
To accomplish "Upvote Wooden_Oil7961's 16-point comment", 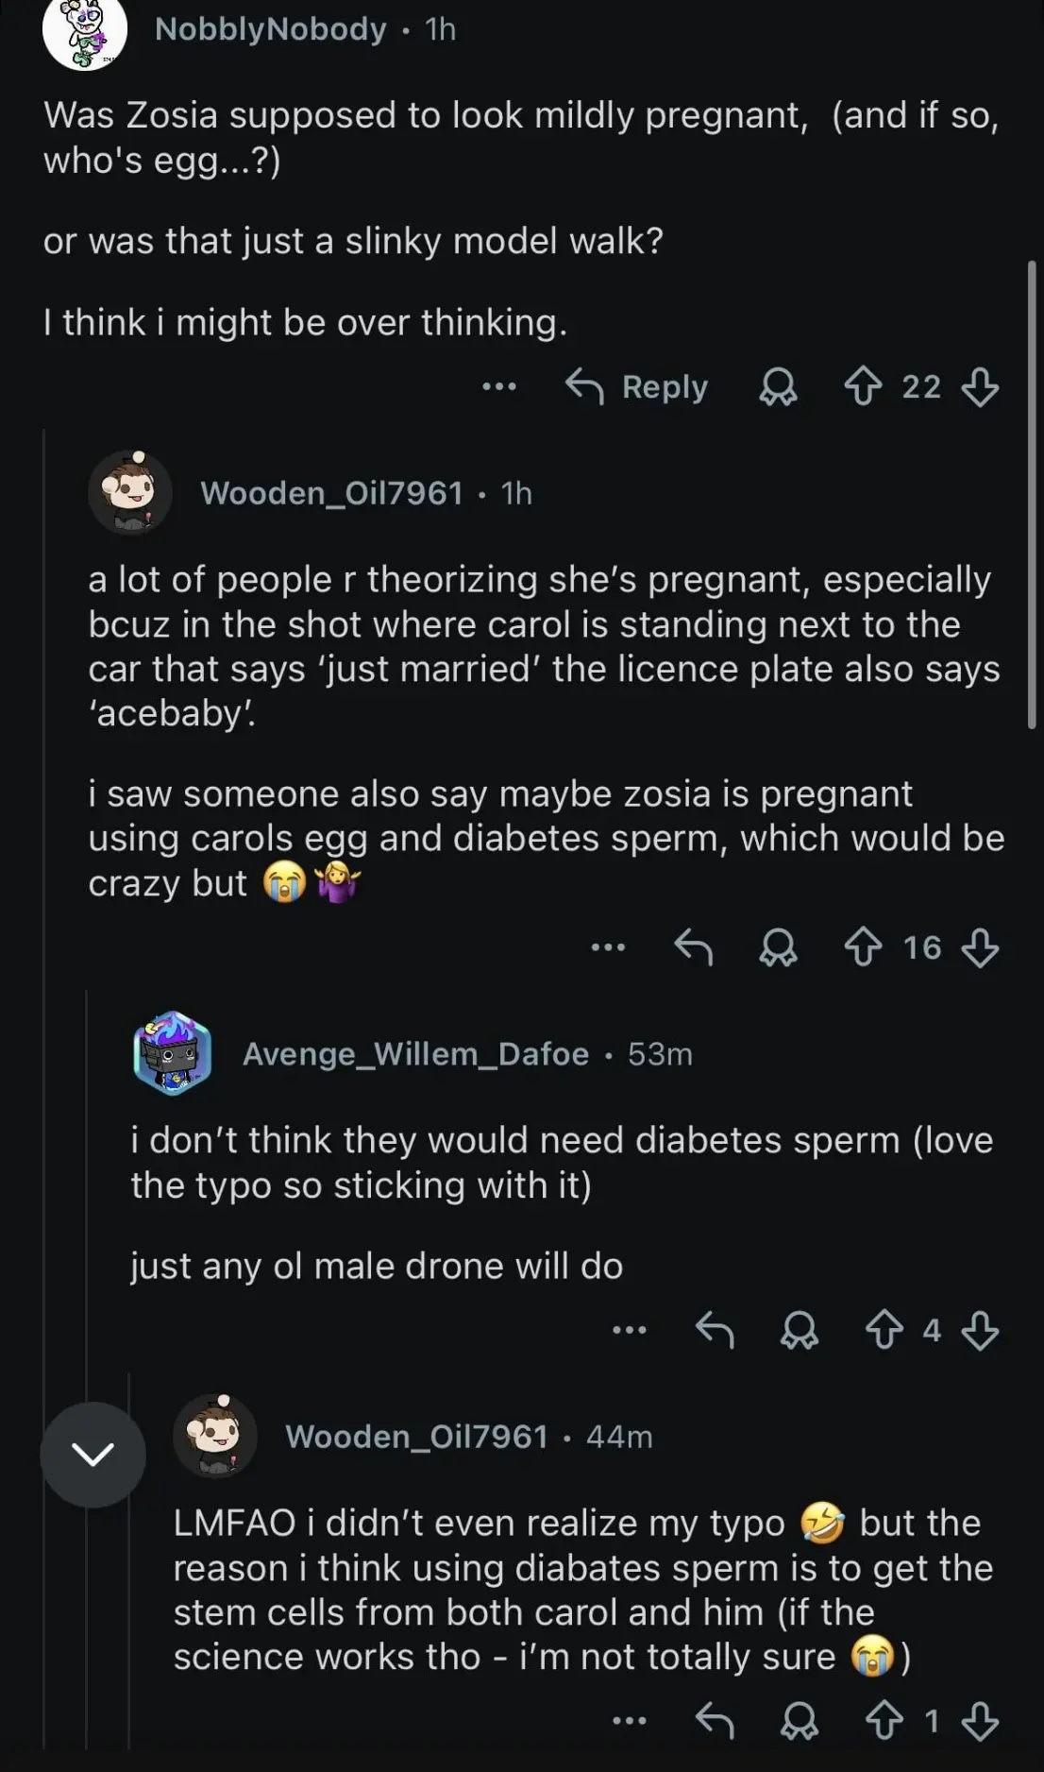I will [x=863, y=947].
